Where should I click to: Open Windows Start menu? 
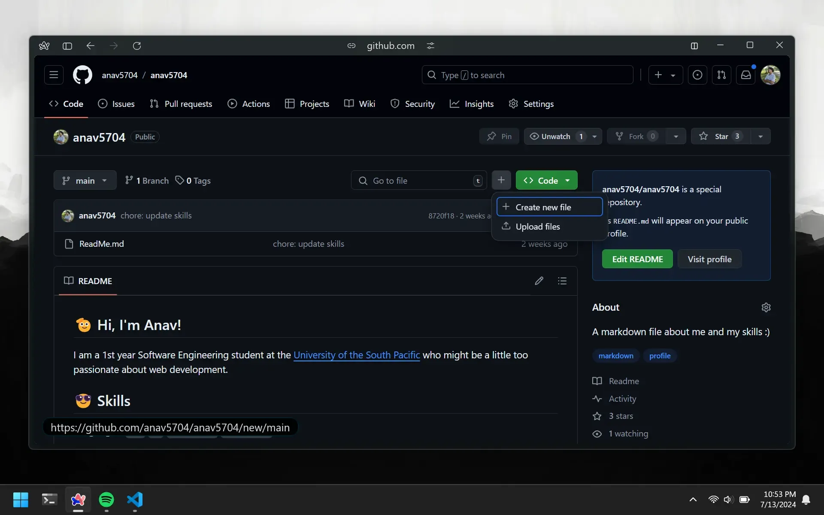21,500
